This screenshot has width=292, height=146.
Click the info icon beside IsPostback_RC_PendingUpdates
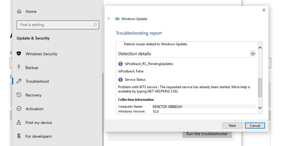(120, 64)
